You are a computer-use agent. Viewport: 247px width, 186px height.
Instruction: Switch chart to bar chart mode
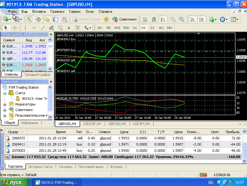[x=145, y=19]
